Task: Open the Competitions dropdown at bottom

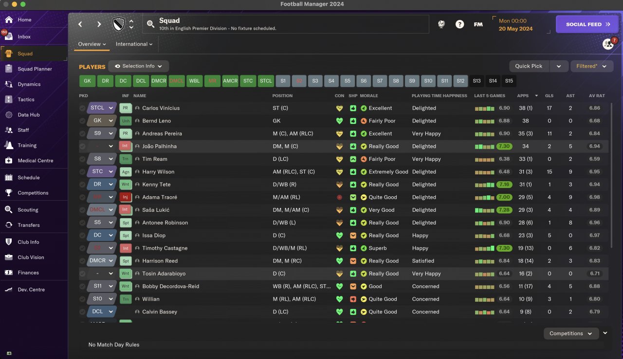Action: click(571, 334)
